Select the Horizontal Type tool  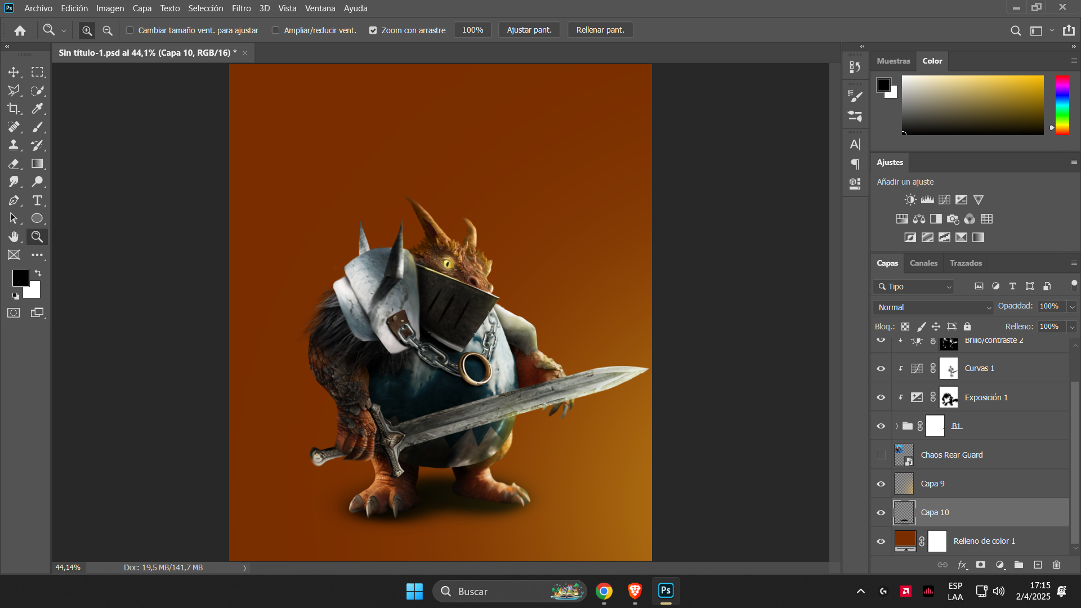tap(37, 200)
